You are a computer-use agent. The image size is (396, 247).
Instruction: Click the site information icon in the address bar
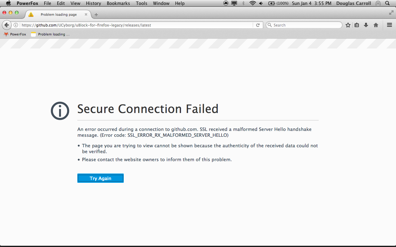pyautogui.click(x=16, y=25)
